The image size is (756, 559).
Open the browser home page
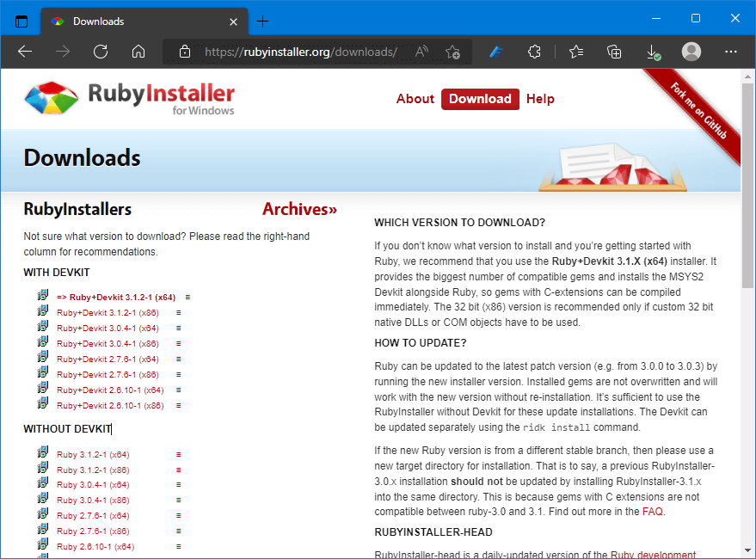click(x=138, y=51)
